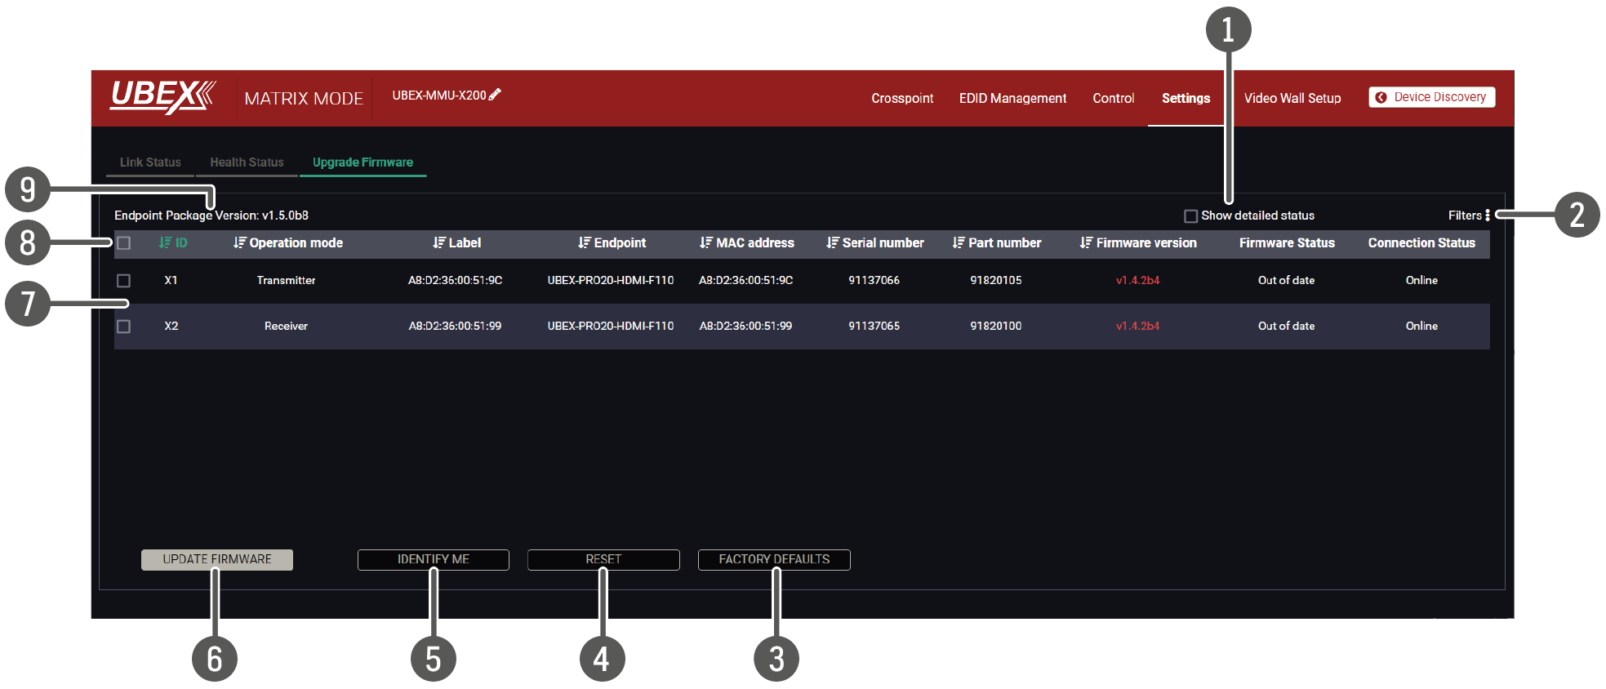Click the pencil icon to rename UBEX-MMU-X200
The image size is (1606, 689).
coord(495,95)
